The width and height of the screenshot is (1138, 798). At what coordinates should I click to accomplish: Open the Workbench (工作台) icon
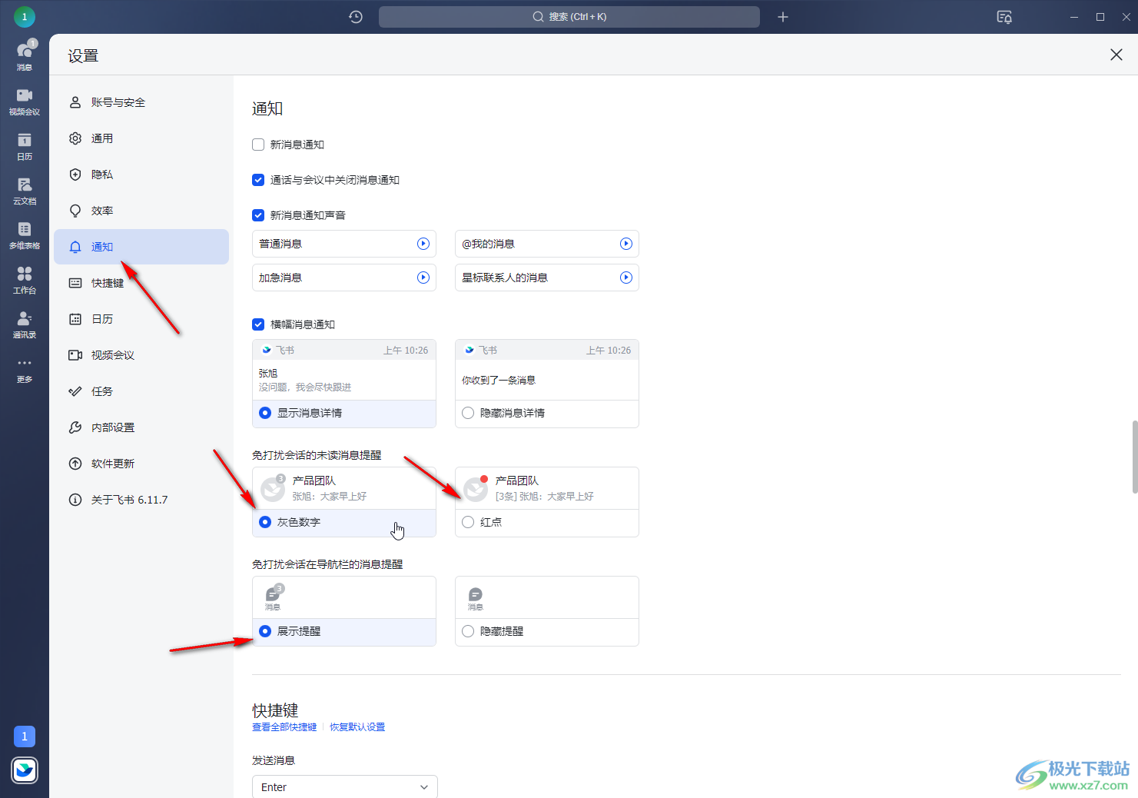[25, 279]
